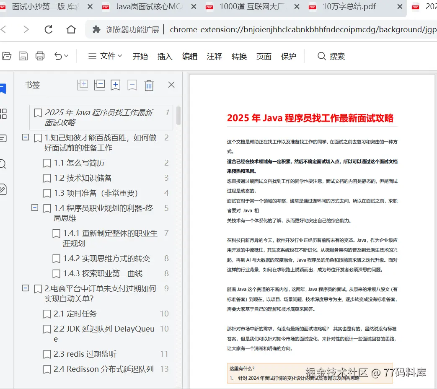Switch to the 注释 ribbon tab
437x389 pixels.
[215, 57]
